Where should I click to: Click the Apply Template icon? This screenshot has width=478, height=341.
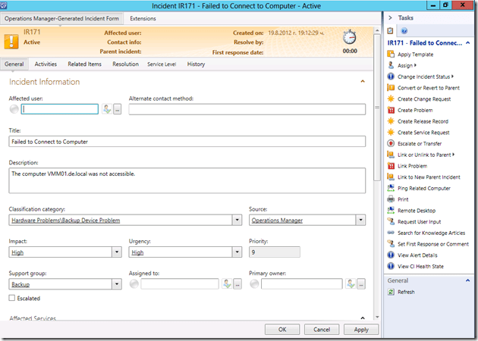point(391,55)
